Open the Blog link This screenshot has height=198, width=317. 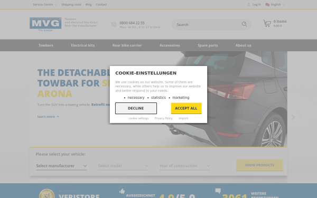(x=89, y=4)
